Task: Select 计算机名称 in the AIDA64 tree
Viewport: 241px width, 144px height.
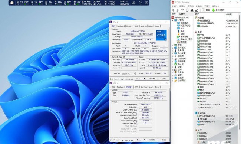Action: click(184, 26)
